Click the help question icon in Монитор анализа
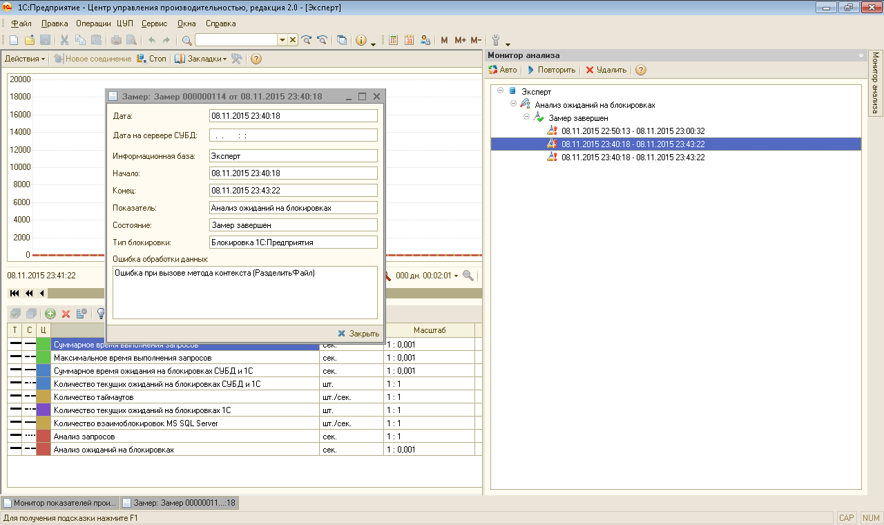The height and width of the screenshot is (525, 884). pyautogui.click(x=641, y=70)
